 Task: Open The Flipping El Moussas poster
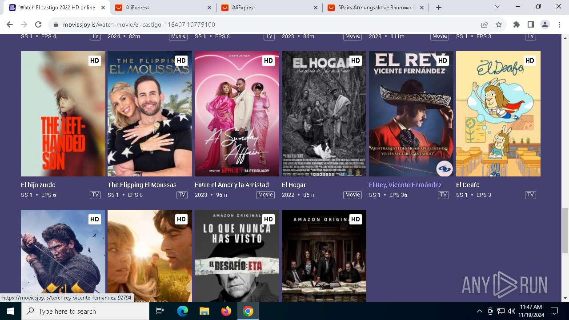pyautogui.click(x=150, y=114)
